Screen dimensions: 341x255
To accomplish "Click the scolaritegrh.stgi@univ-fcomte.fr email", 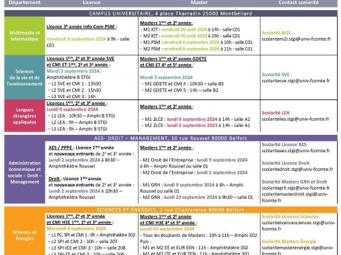I will (x=296, y=188).
